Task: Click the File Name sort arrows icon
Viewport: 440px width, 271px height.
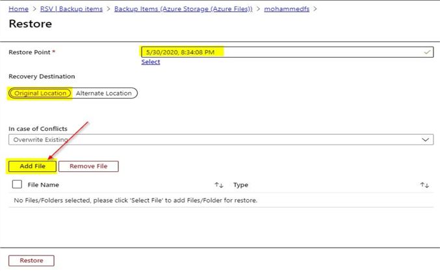Action: click(219, 185)
